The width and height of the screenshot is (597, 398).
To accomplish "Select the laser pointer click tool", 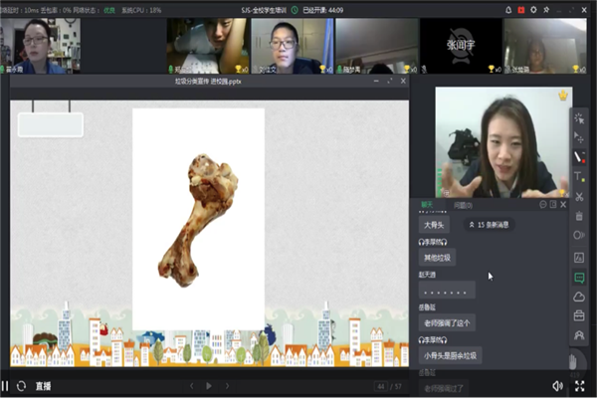I will click(579, 118).
